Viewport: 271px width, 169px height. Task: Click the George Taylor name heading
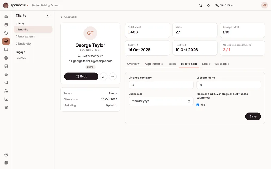coord(90,45)
